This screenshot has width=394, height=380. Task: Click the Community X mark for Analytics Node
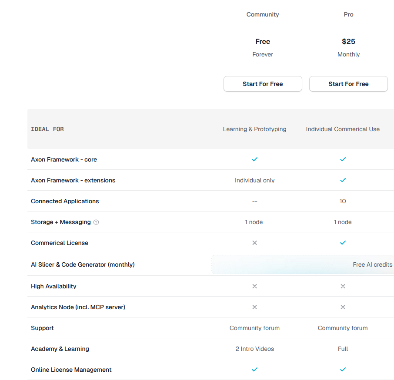pos(255,307)
